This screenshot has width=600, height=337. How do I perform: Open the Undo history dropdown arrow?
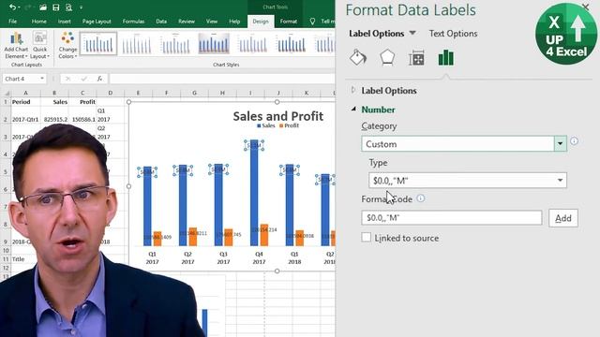19,7
